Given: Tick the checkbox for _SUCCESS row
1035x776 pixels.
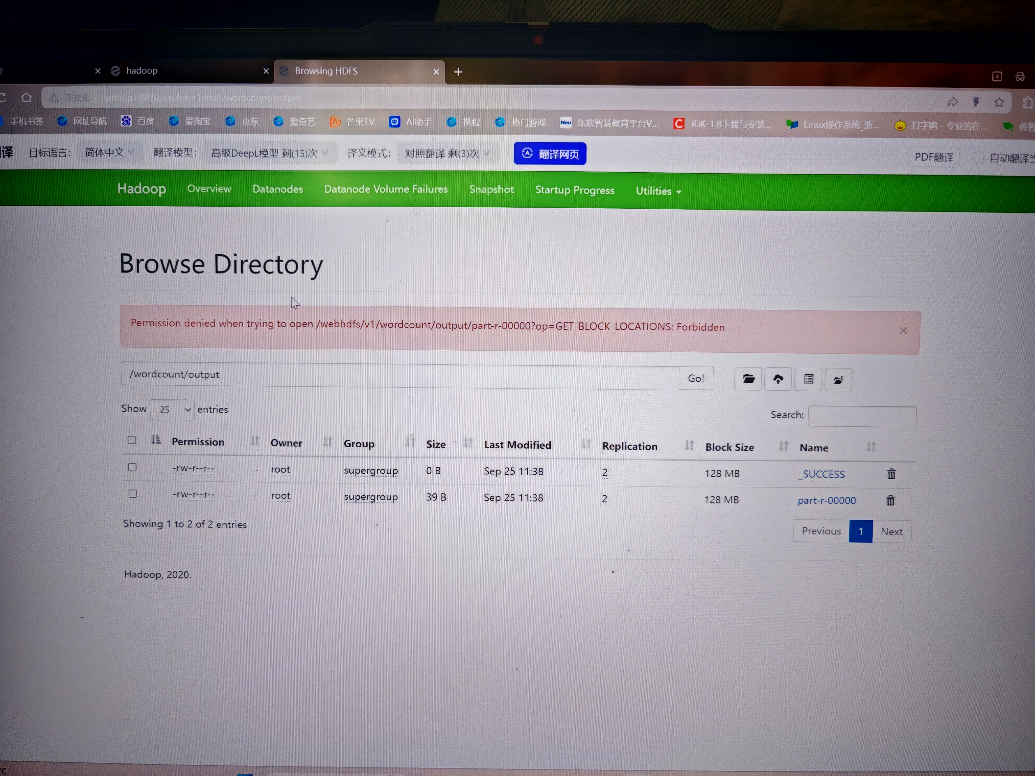Looking at the screenshot, I should point(132,467).
